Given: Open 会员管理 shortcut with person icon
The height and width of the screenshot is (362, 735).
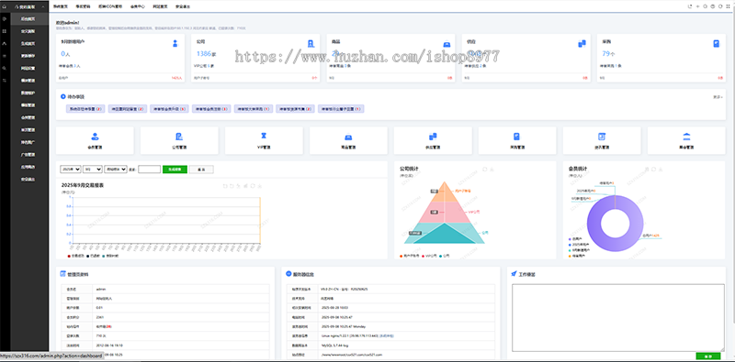Looking at the screenshot, I should coord(95,140).
